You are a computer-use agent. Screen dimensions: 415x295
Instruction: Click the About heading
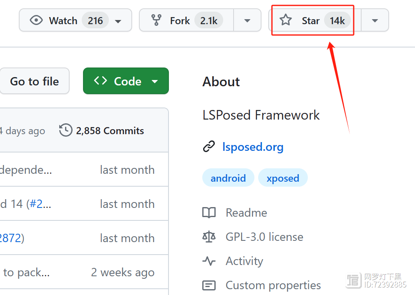click(221, 81)
